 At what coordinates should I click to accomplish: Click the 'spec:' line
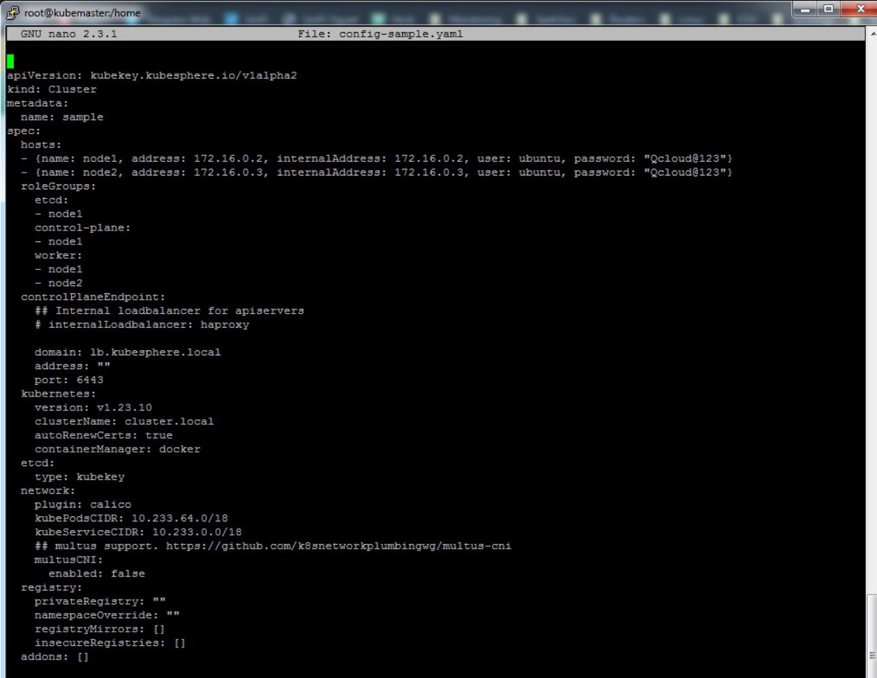[24, 131]
